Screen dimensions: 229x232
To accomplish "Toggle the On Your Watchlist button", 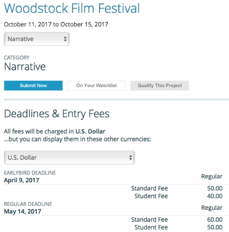I will (96, 86).
